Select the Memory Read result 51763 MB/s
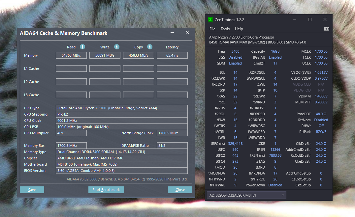The height and width of the screenshot is (217, 355). pos(71,55)
